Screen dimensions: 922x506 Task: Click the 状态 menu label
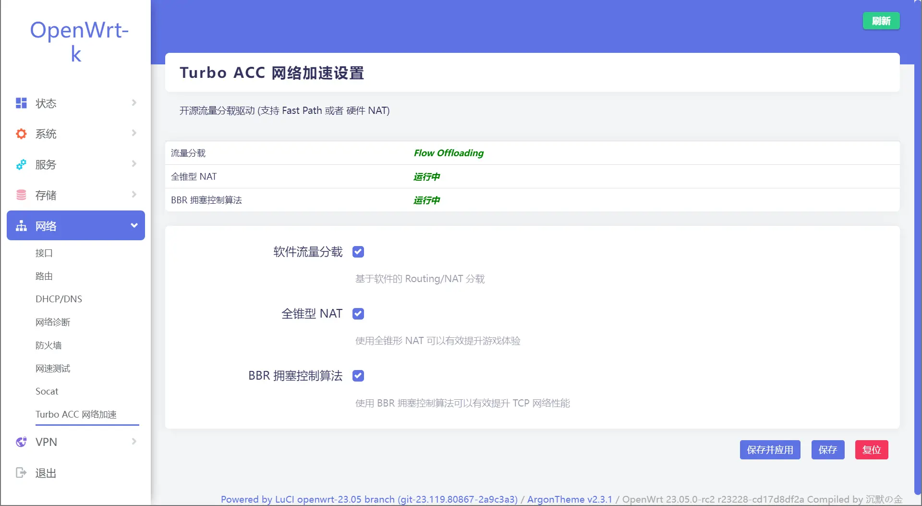tap(46, 103)
